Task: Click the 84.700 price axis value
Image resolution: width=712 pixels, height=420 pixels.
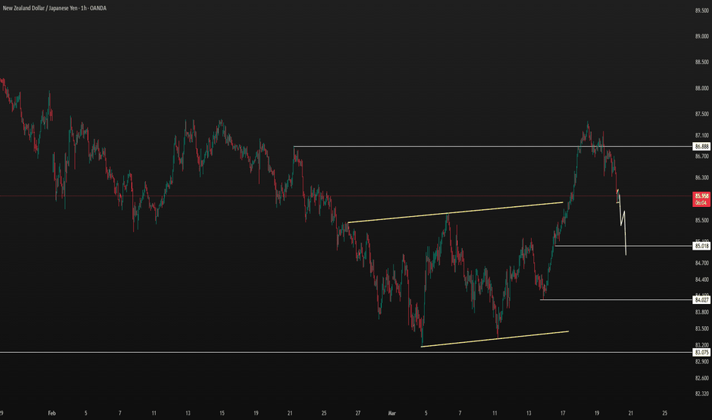Action: (701, 263)
